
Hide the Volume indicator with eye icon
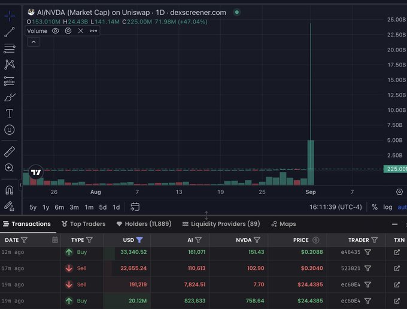[x=55, y=31]
